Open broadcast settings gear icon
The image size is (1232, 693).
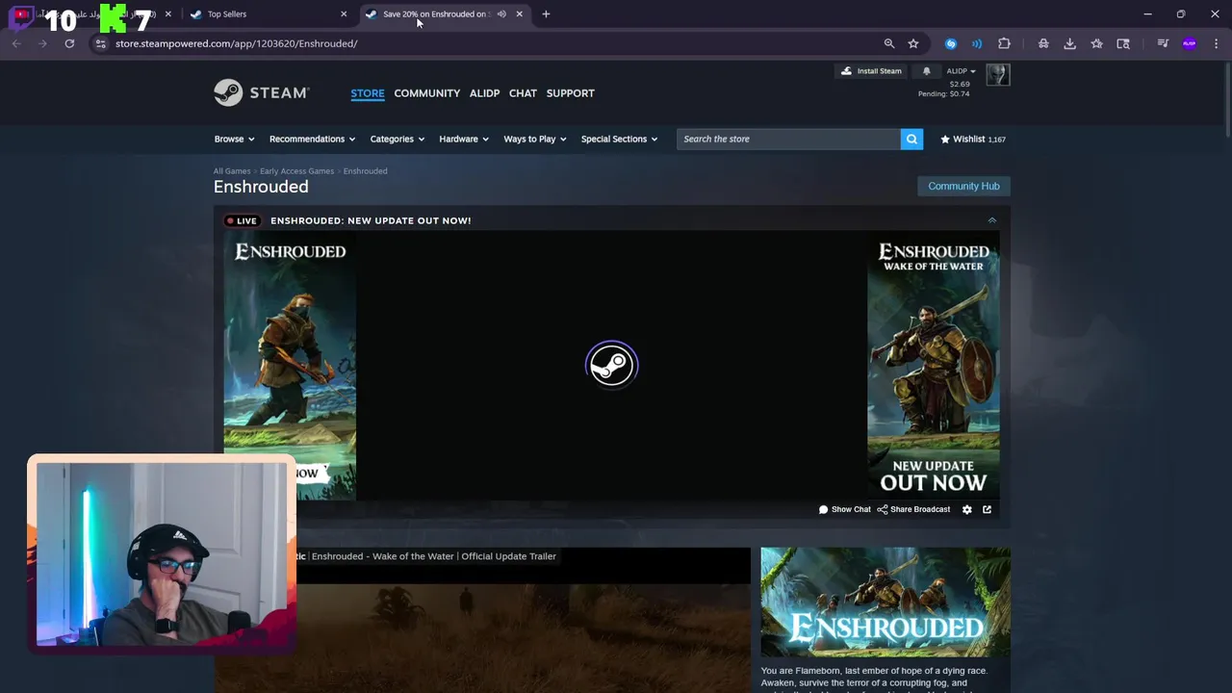[967, 509]
